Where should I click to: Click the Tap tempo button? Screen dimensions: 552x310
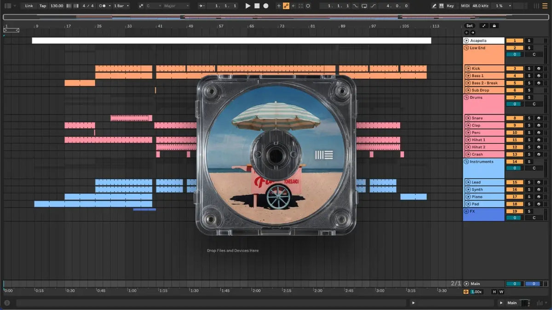pos(43,6)
